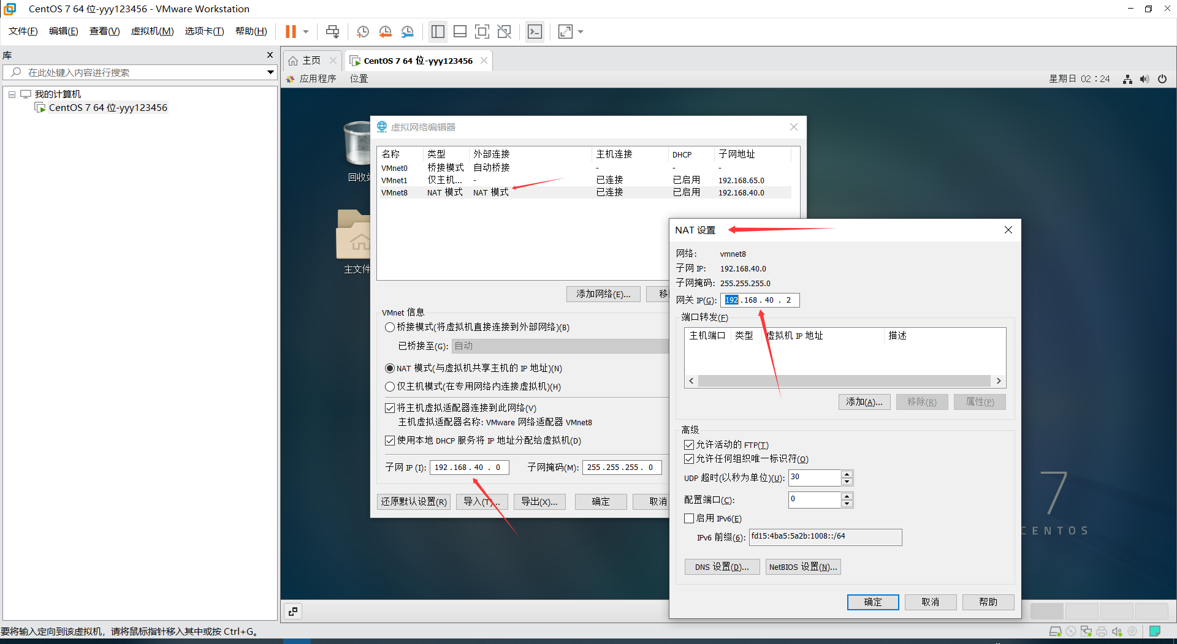Increase the UDP 超时 value with the up arrow
Viewport: 1177px width, 644px height.
tap(847, 474)
